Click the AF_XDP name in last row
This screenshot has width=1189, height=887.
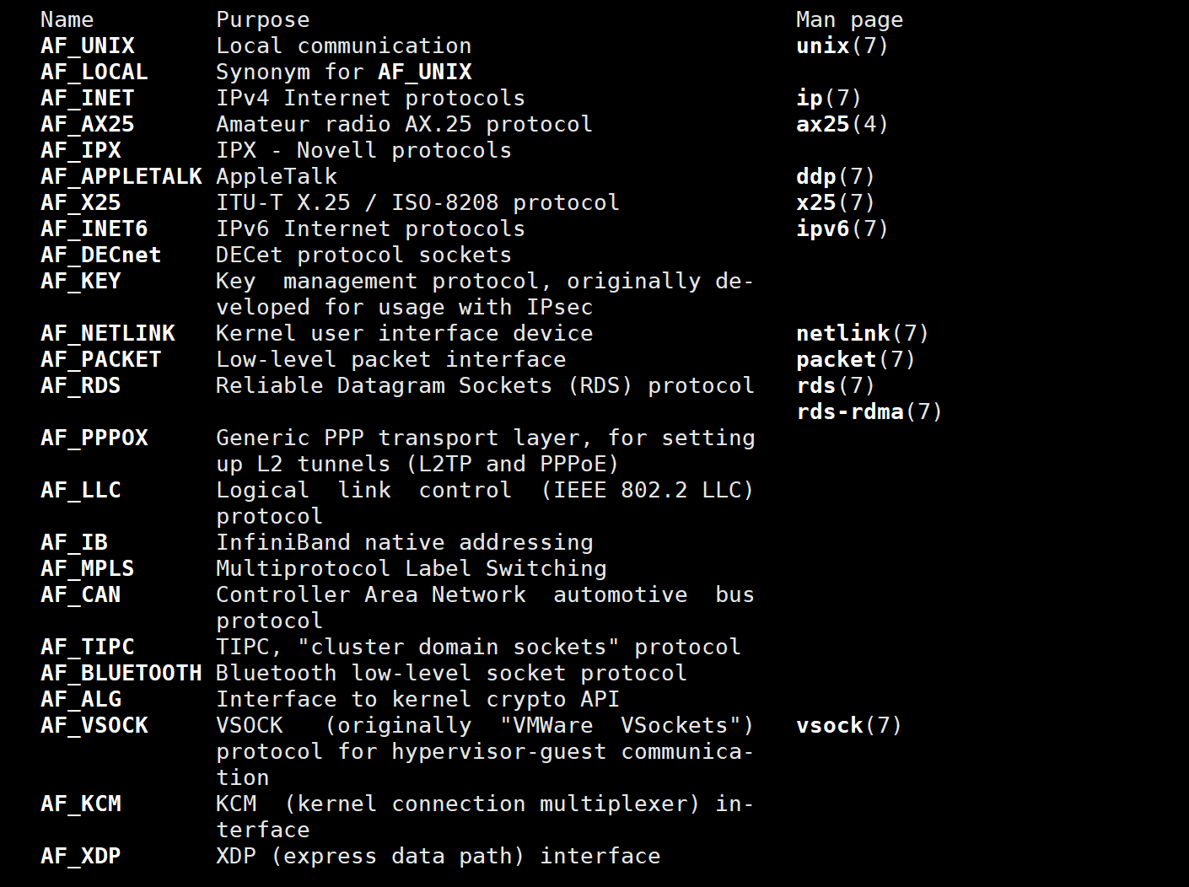tap(81, 856)
